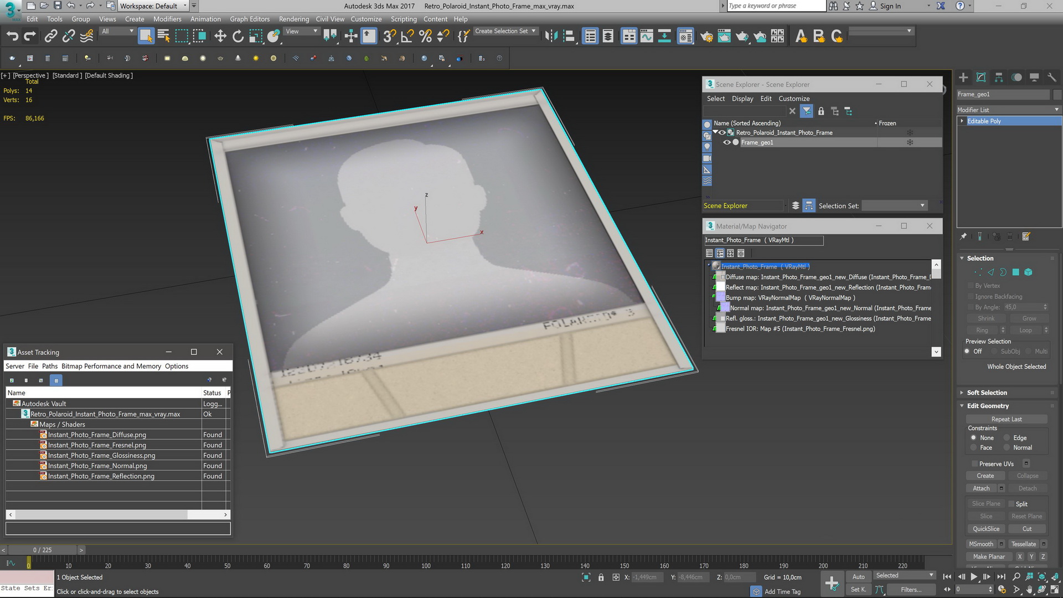Collapse the Selection rollout

(x=980, y=258)
